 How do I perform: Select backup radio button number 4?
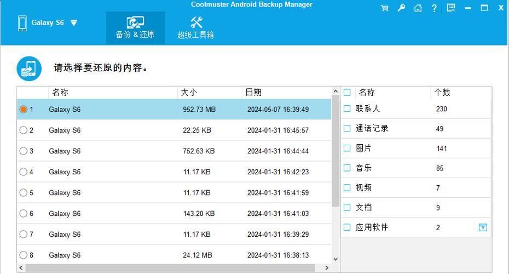(x=23, y=172)
